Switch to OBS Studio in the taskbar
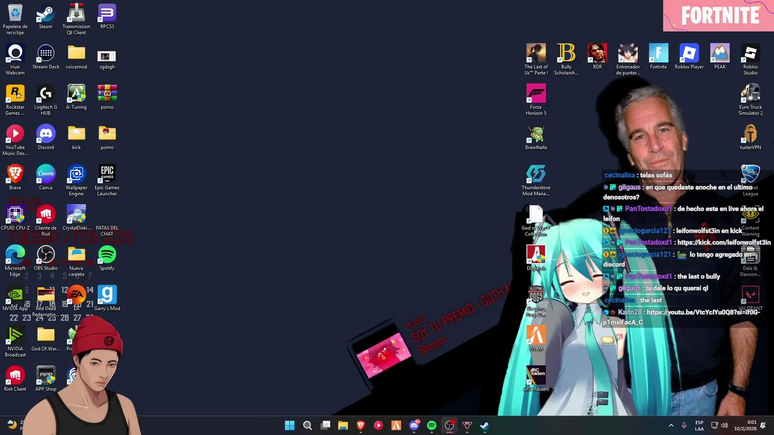The image size is (774, 435). 449,425
